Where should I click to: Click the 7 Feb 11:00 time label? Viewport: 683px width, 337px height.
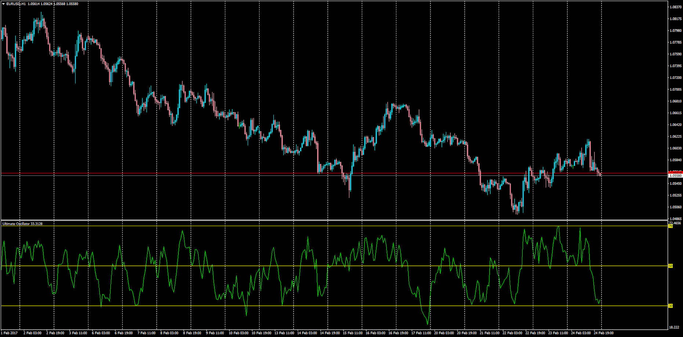point(146,333)
